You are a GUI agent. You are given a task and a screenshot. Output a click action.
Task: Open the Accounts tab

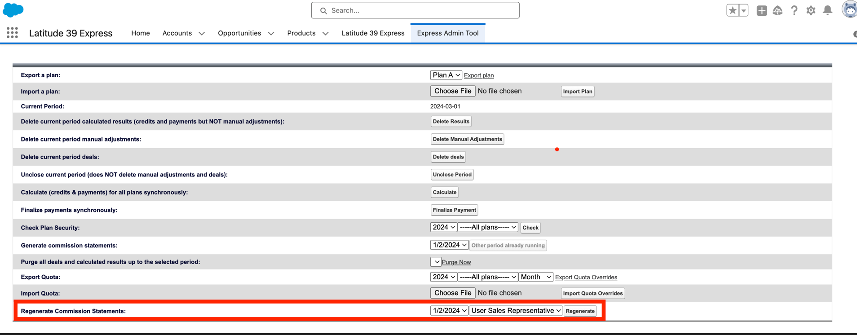coord(177,33)
